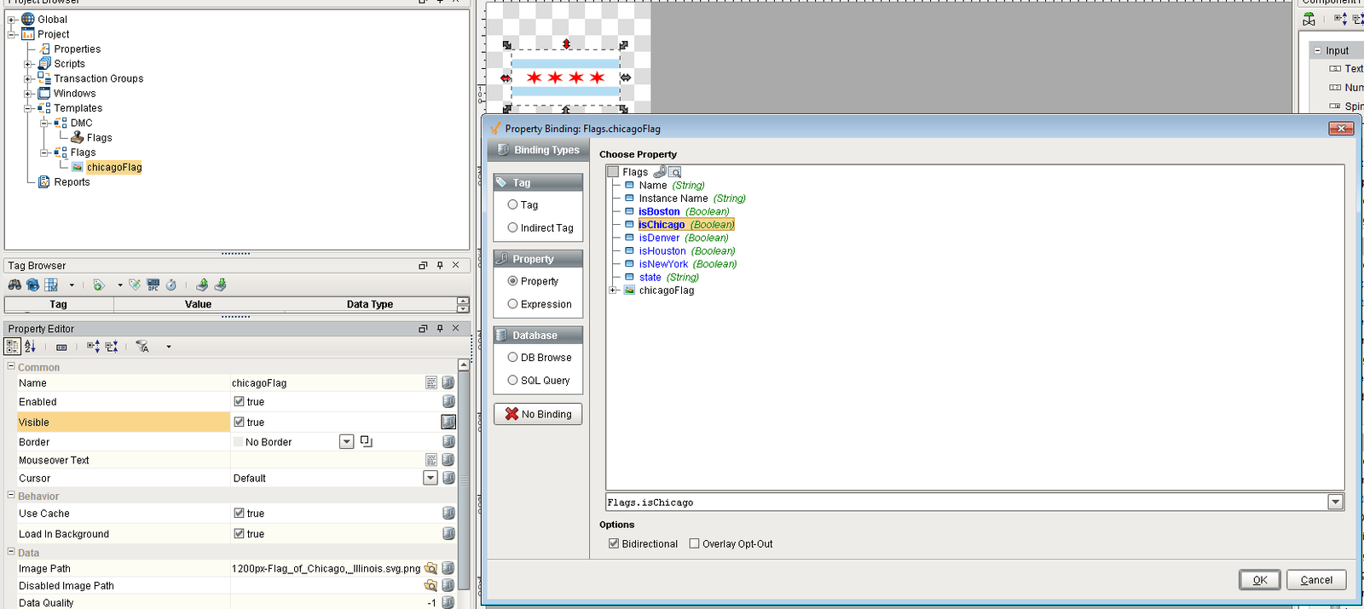The height and width of the screenshot is (609, 1364).
Task: Toggle the Visible property checkbox
Action: pos(239,422)
